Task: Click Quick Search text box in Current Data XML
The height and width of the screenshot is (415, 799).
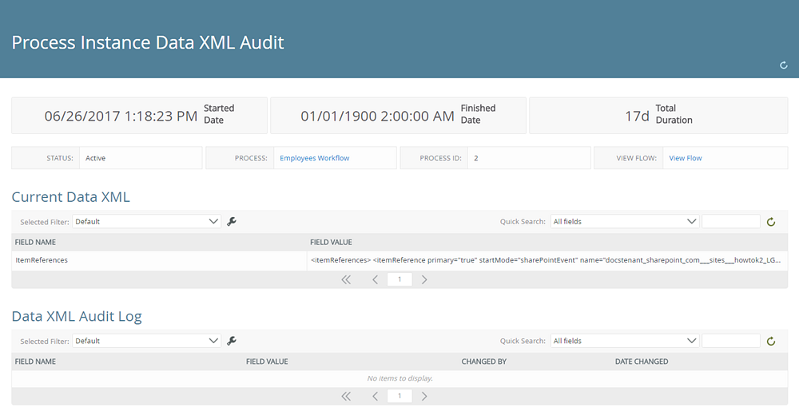Action: coord(730,222)
